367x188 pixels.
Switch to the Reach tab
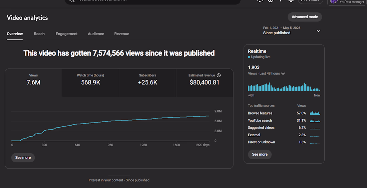coord(39,34)
